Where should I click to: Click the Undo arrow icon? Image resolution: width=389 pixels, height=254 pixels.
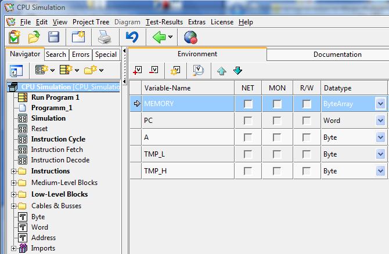(132, 38)
